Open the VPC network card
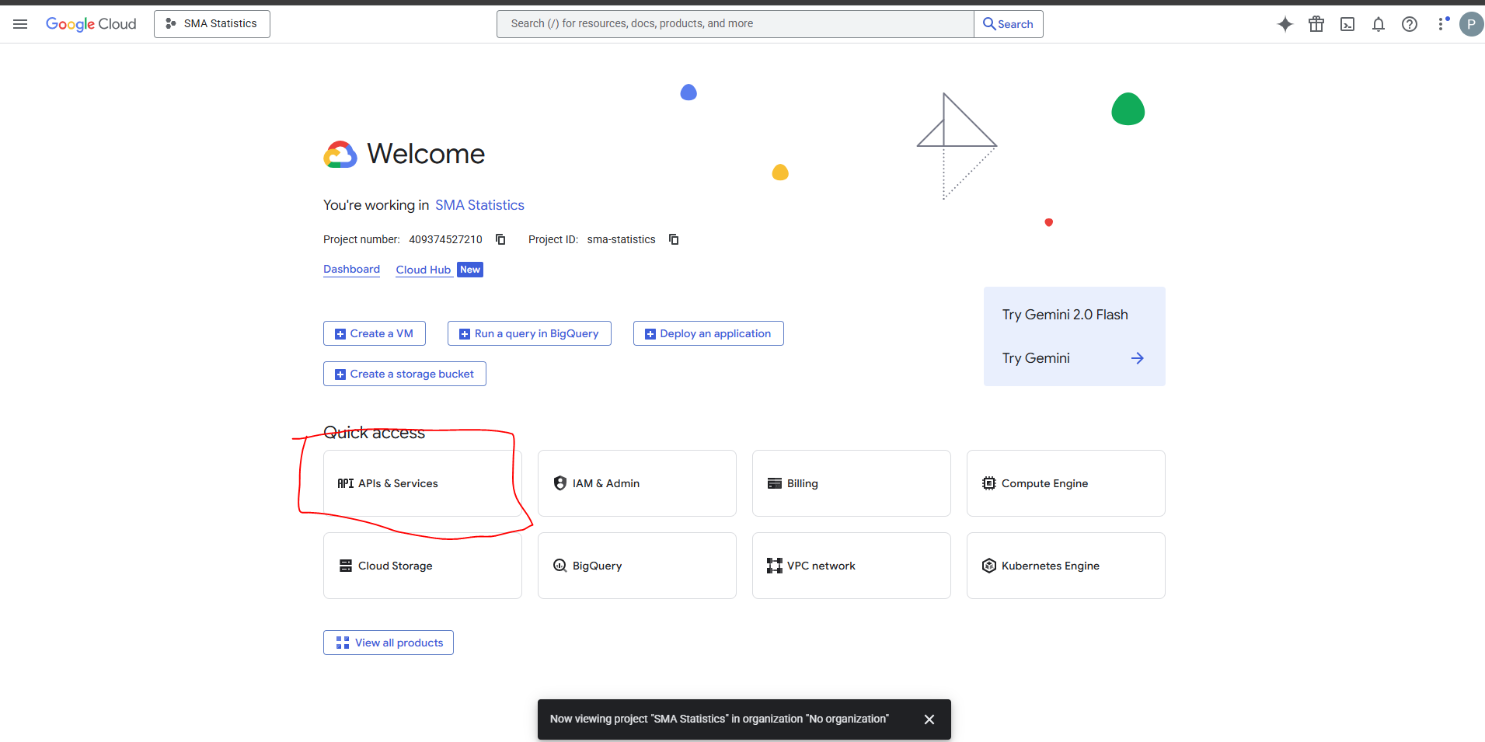This screenshot has height=742, width=1485. pyautogui.click(x=852, y=566)
